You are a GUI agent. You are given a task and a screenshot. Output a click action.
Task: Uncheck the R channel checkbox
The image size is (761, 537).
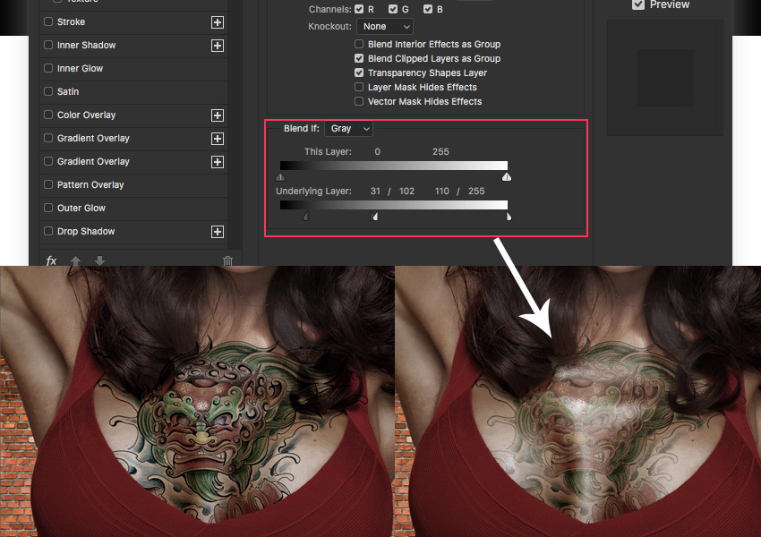click(x=359, y=9)
